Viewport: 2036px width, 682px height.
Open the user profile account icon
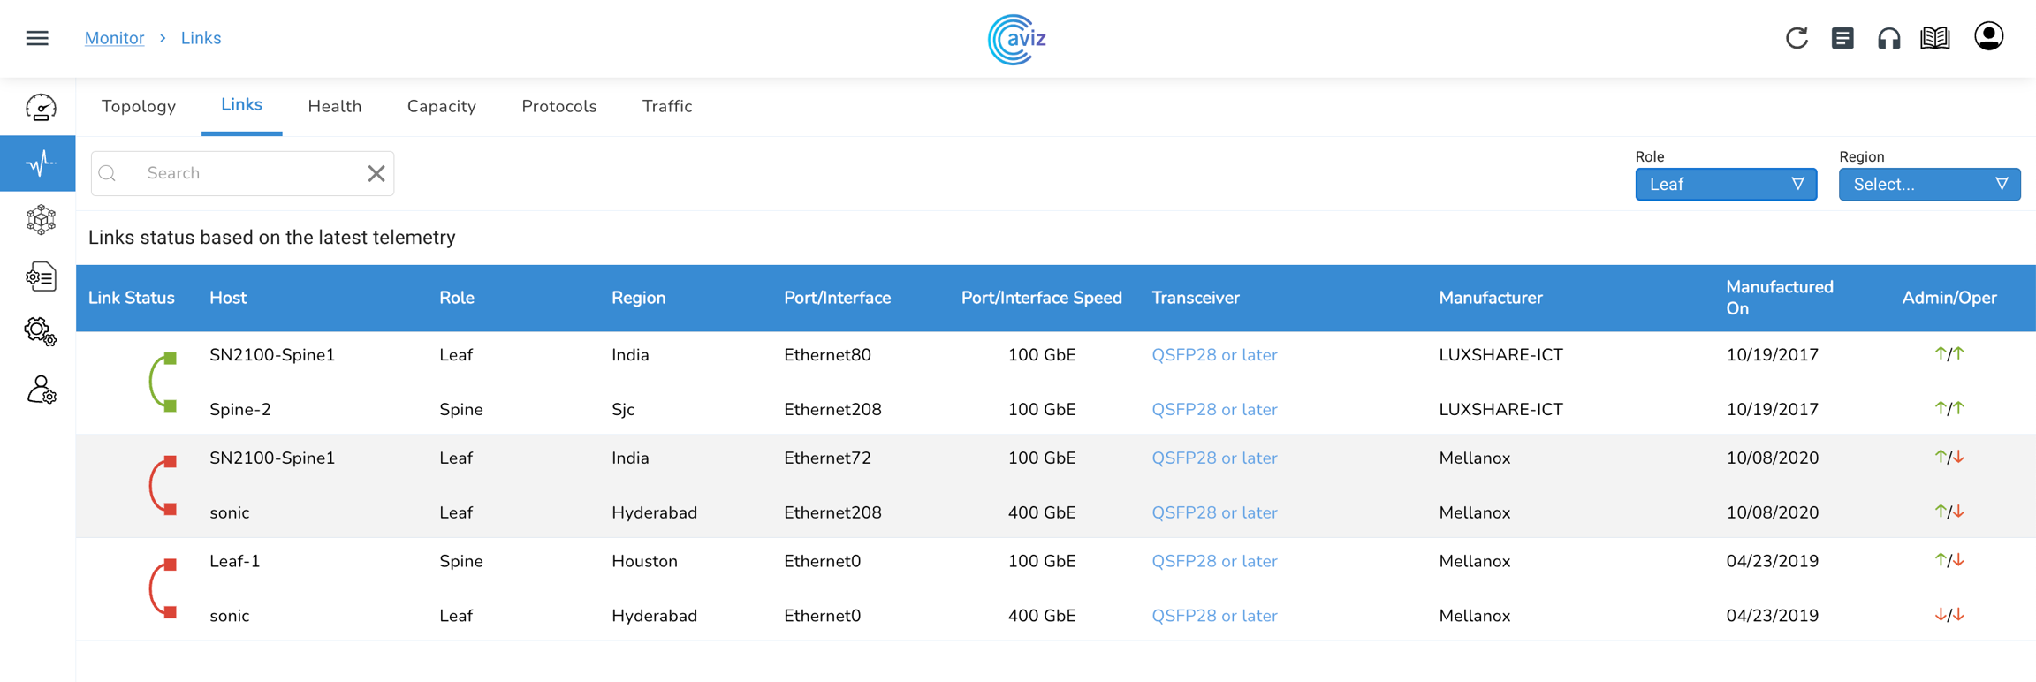pyautogui.click(x=1988, y=37)
